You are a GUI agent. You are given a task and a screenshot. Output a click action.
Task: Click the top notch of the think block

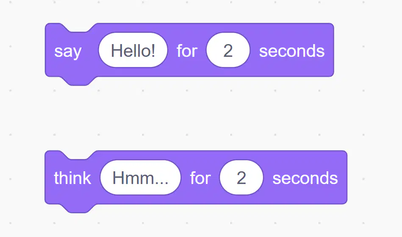(x=79, y=155)
